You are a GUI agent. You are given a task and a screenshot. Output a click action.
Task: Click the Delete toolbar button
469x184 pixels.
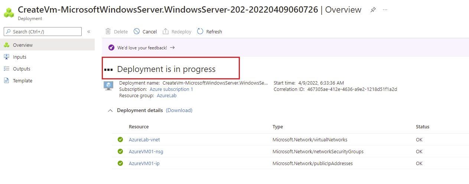[x=117, y=32]
